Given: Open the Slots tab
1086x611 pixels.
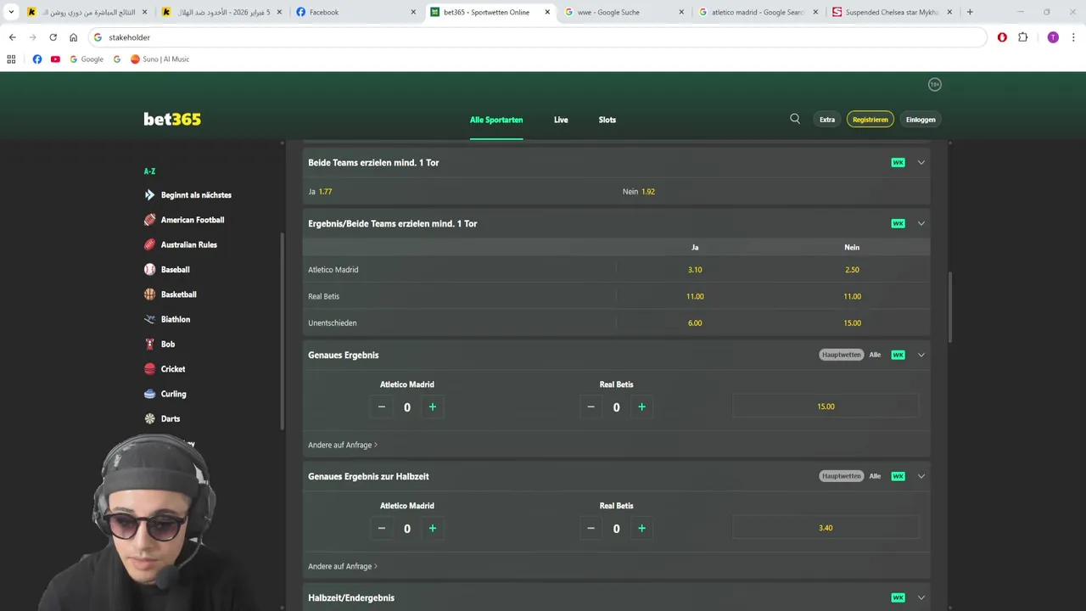Looking at the screenshot, I should click(x=607, y=120).
